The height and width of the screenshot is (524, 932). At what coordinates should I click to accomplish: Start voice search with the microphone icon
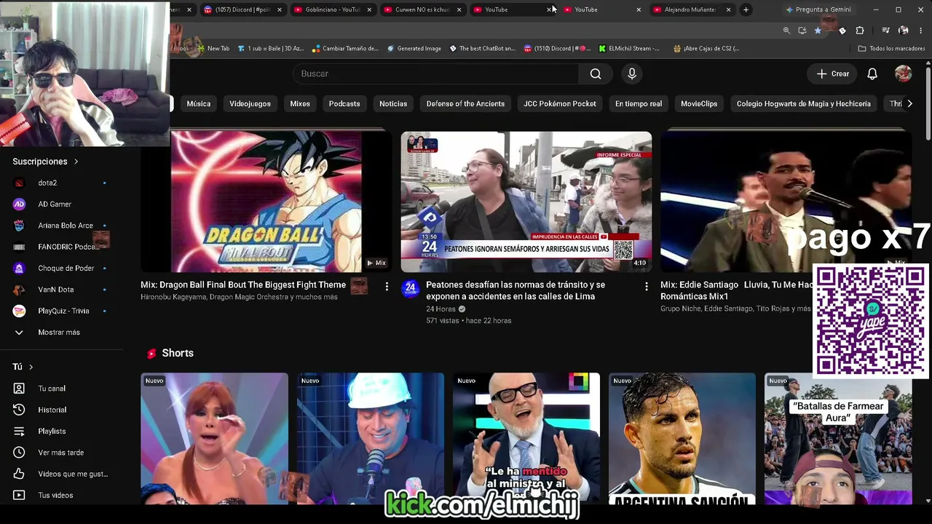pyautogui.click(x=632, y=74)
